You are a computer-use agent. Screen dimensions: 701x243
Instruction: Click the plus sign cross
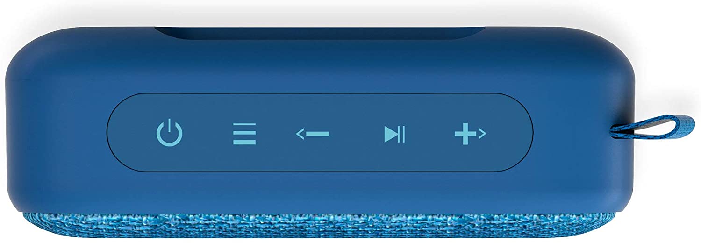click(x=465, y=134)
